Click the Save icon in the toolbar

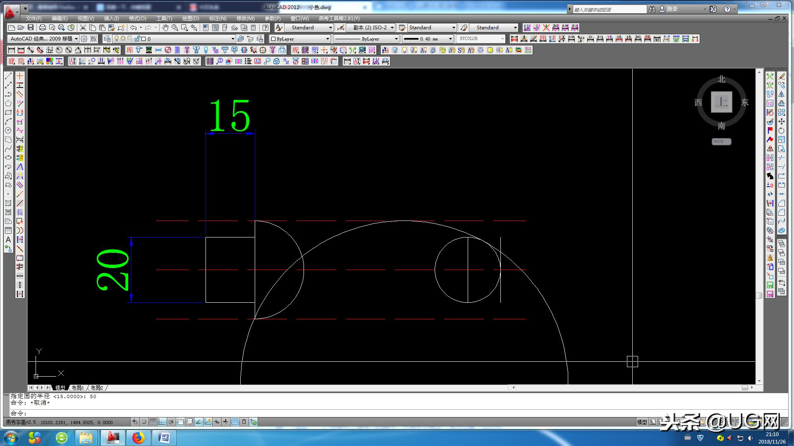coord(31,28)
